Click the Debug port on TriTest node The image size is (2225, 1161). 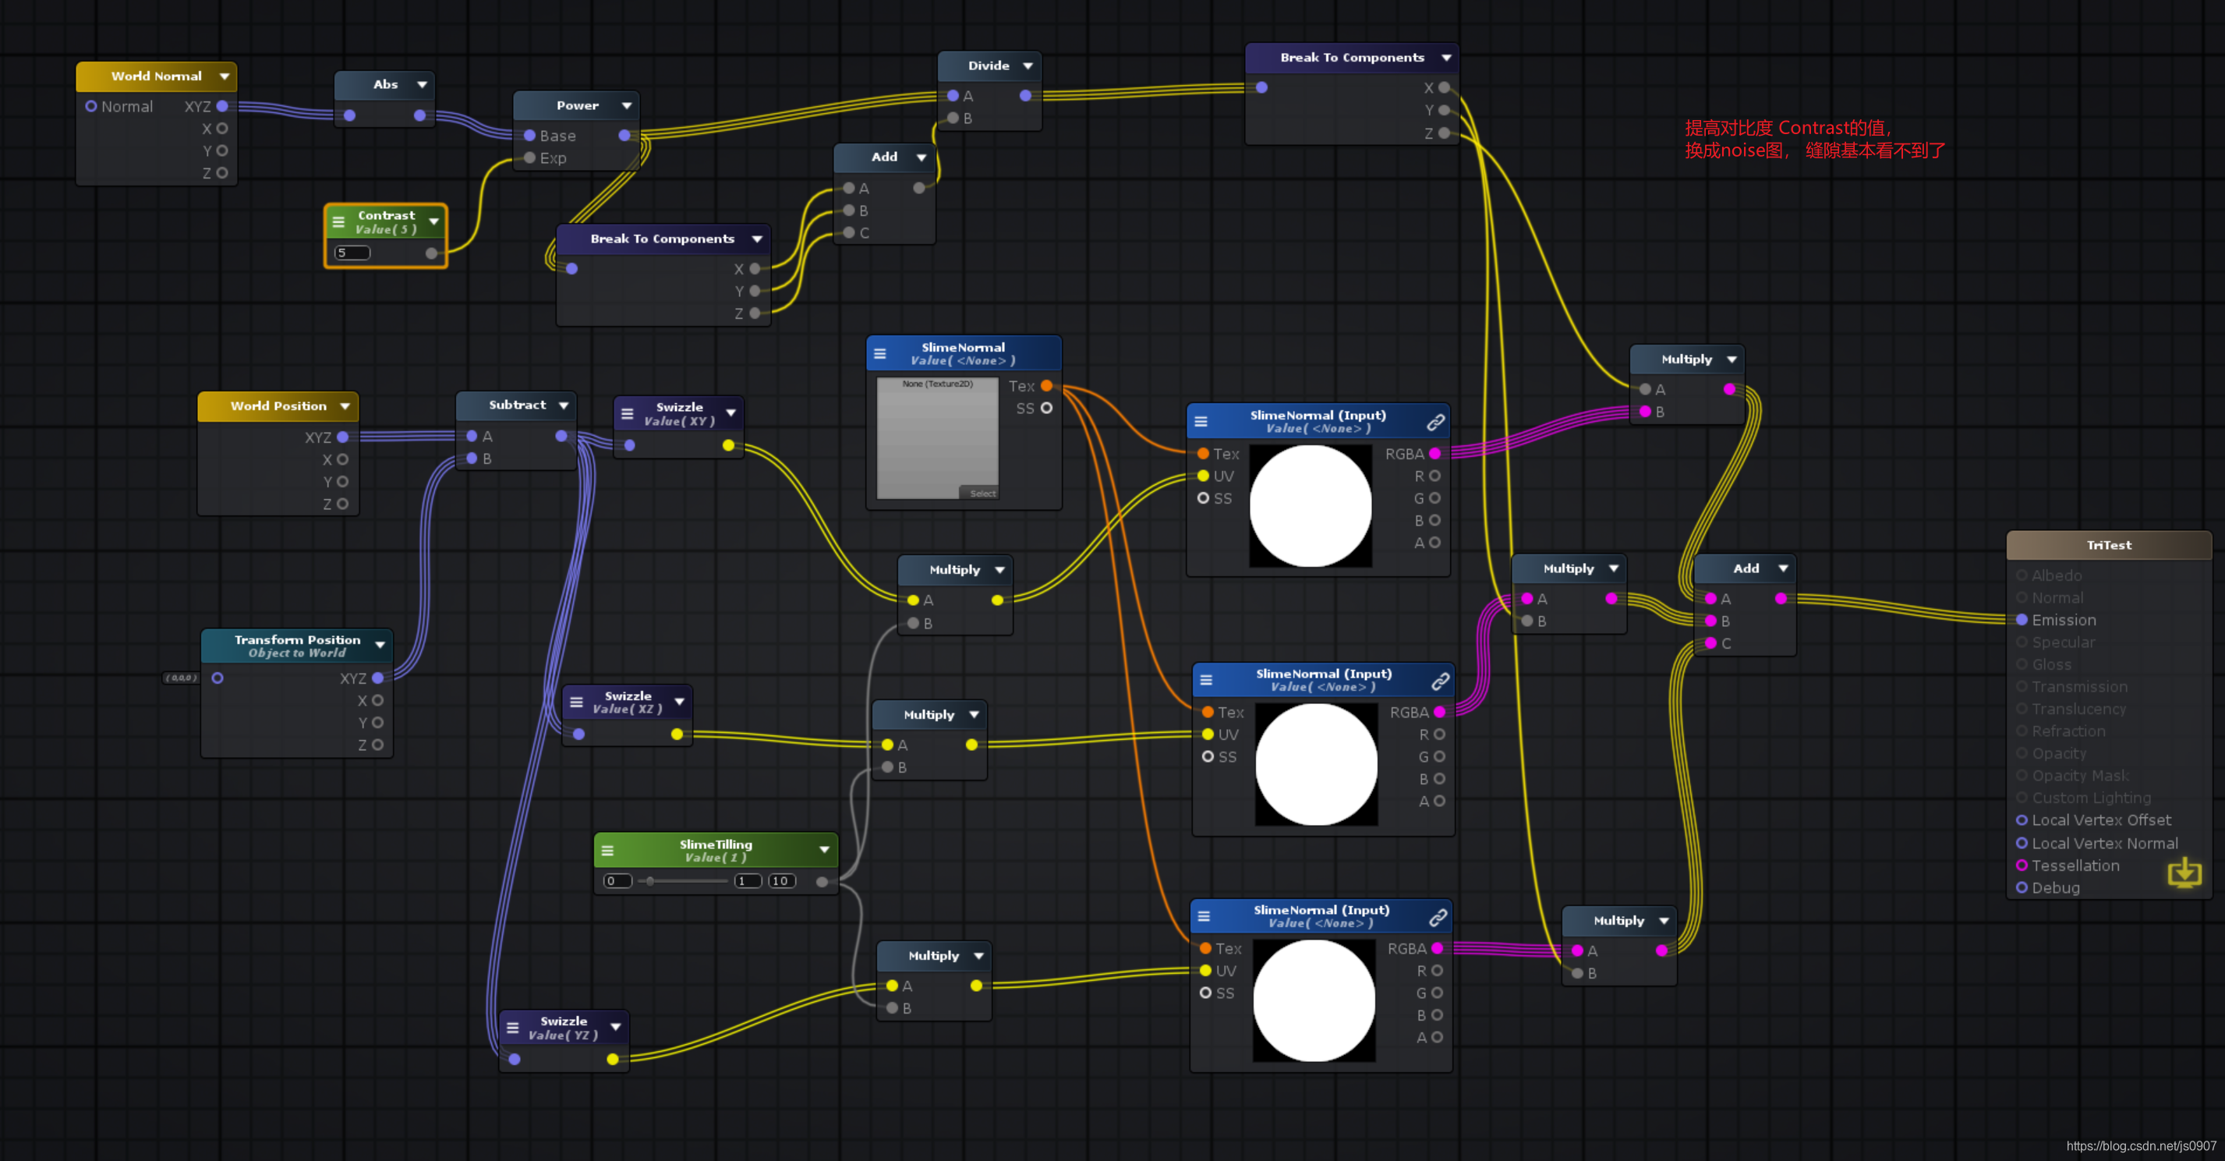click(x=2022, y=887)
